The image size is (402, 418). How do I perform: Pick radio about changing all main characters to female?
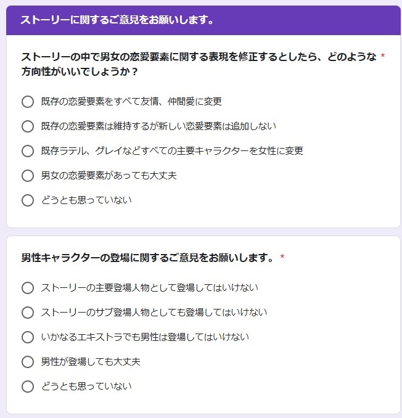click(x=27, y=151)
